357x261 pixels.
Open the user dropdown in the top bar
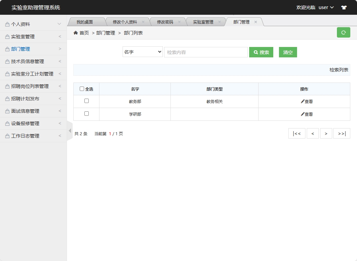click(x=326, y=7)
